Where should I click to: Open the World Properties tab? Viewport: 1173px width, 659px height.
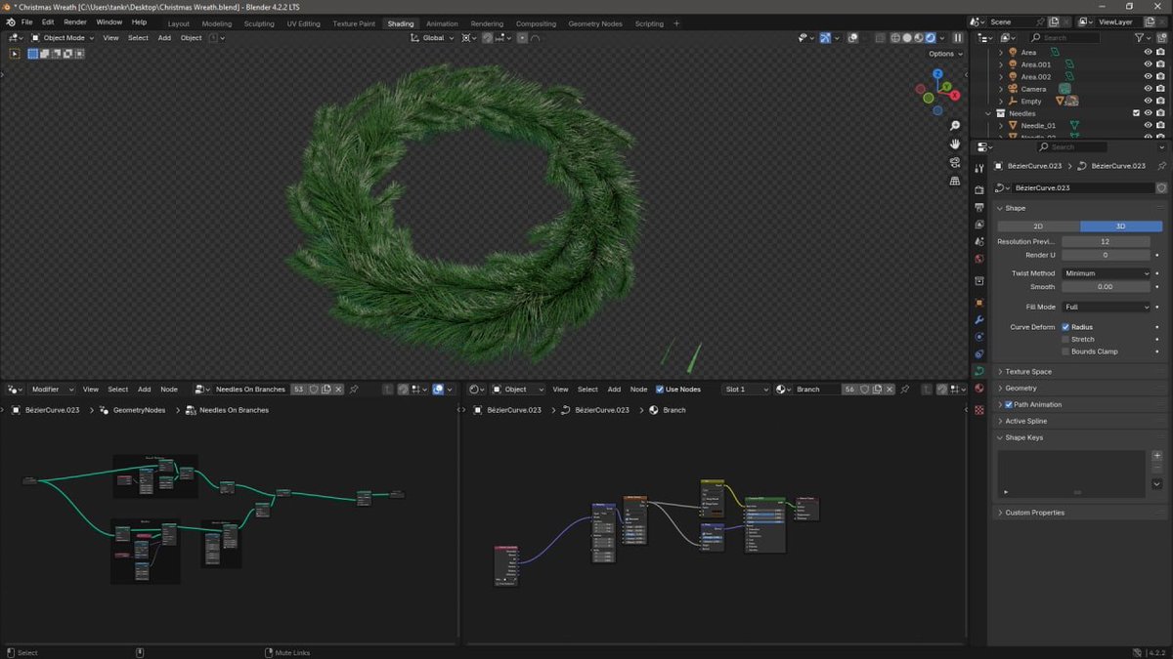click(979, 258)
